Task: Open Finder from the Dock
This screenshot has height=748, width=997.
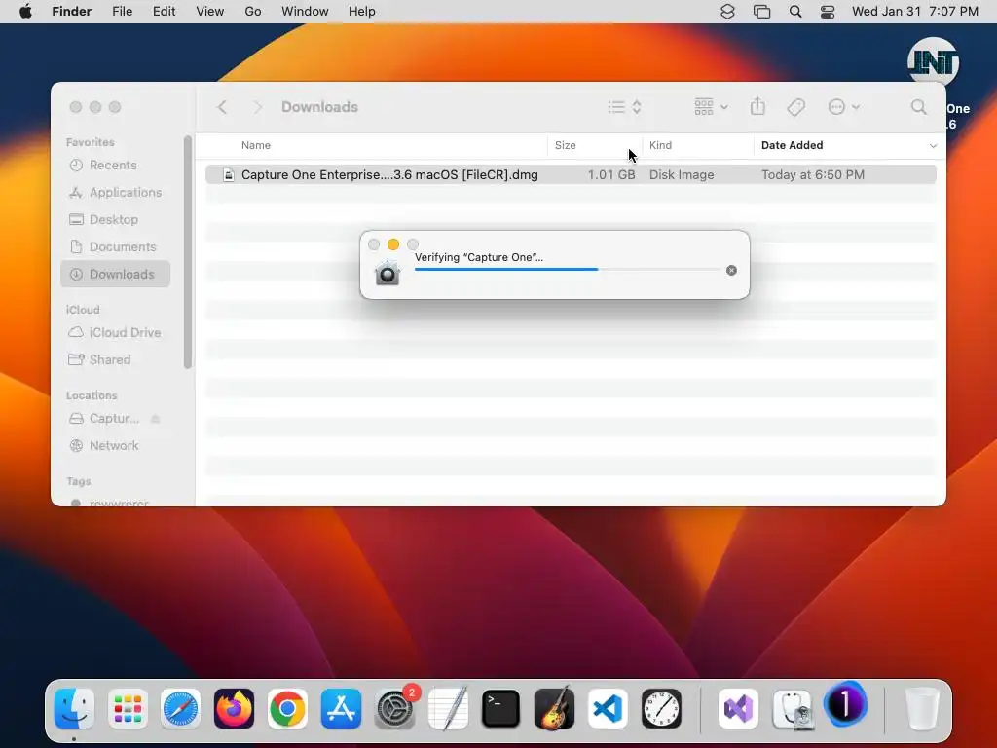Action: (x=74, y=708)
